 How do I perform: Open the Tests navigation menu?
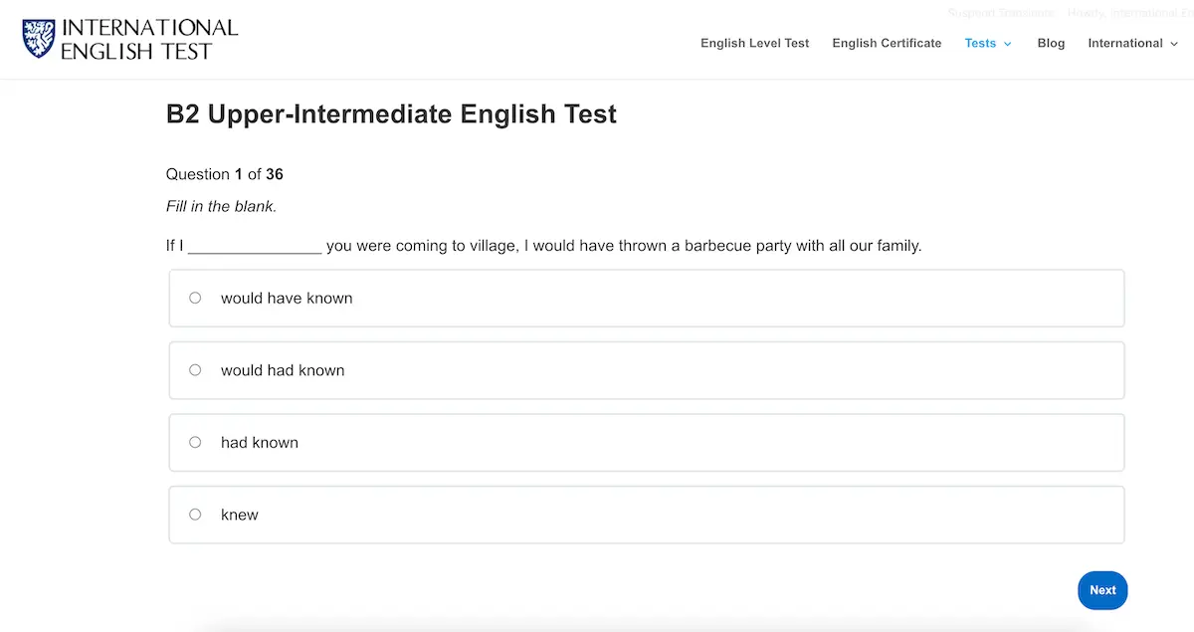pos(979,43)
